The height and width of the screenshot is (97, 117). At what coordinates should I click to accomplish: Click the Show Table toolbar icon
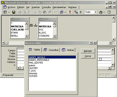click(x=76, y=12)
